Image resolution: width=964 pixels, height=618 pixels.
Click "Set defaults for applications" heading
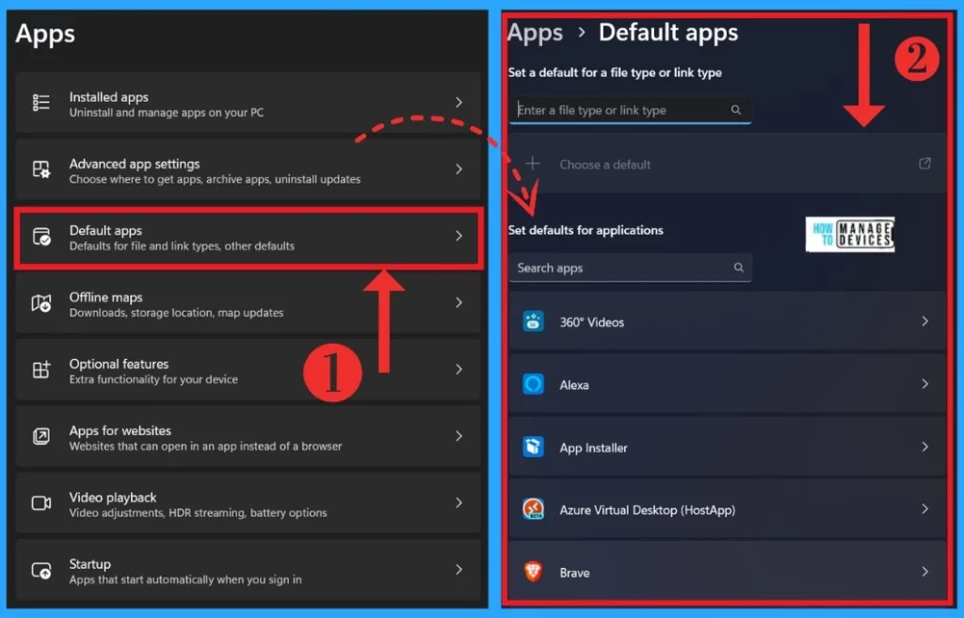click(586, 230)
